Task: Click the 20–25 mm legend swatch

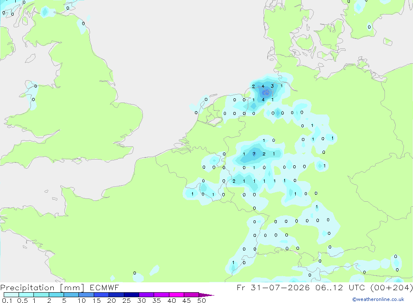Action: click(x=116, y=295)
